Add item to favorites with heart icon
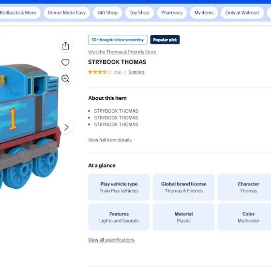Image resolution: width=271 pixels, height=271 pixels. tap(65, 62)
